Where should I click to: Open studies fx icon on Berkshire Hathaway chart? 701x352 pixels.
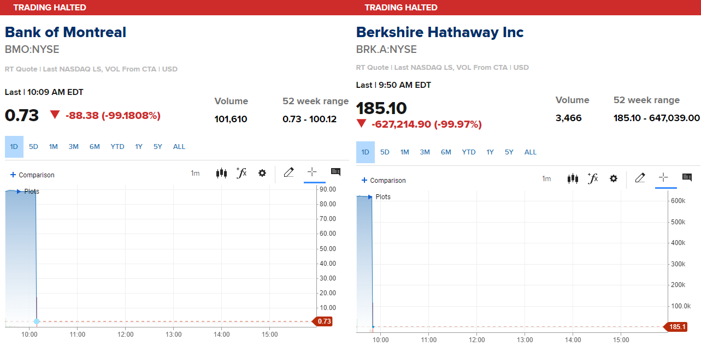[x=593, y=178]
